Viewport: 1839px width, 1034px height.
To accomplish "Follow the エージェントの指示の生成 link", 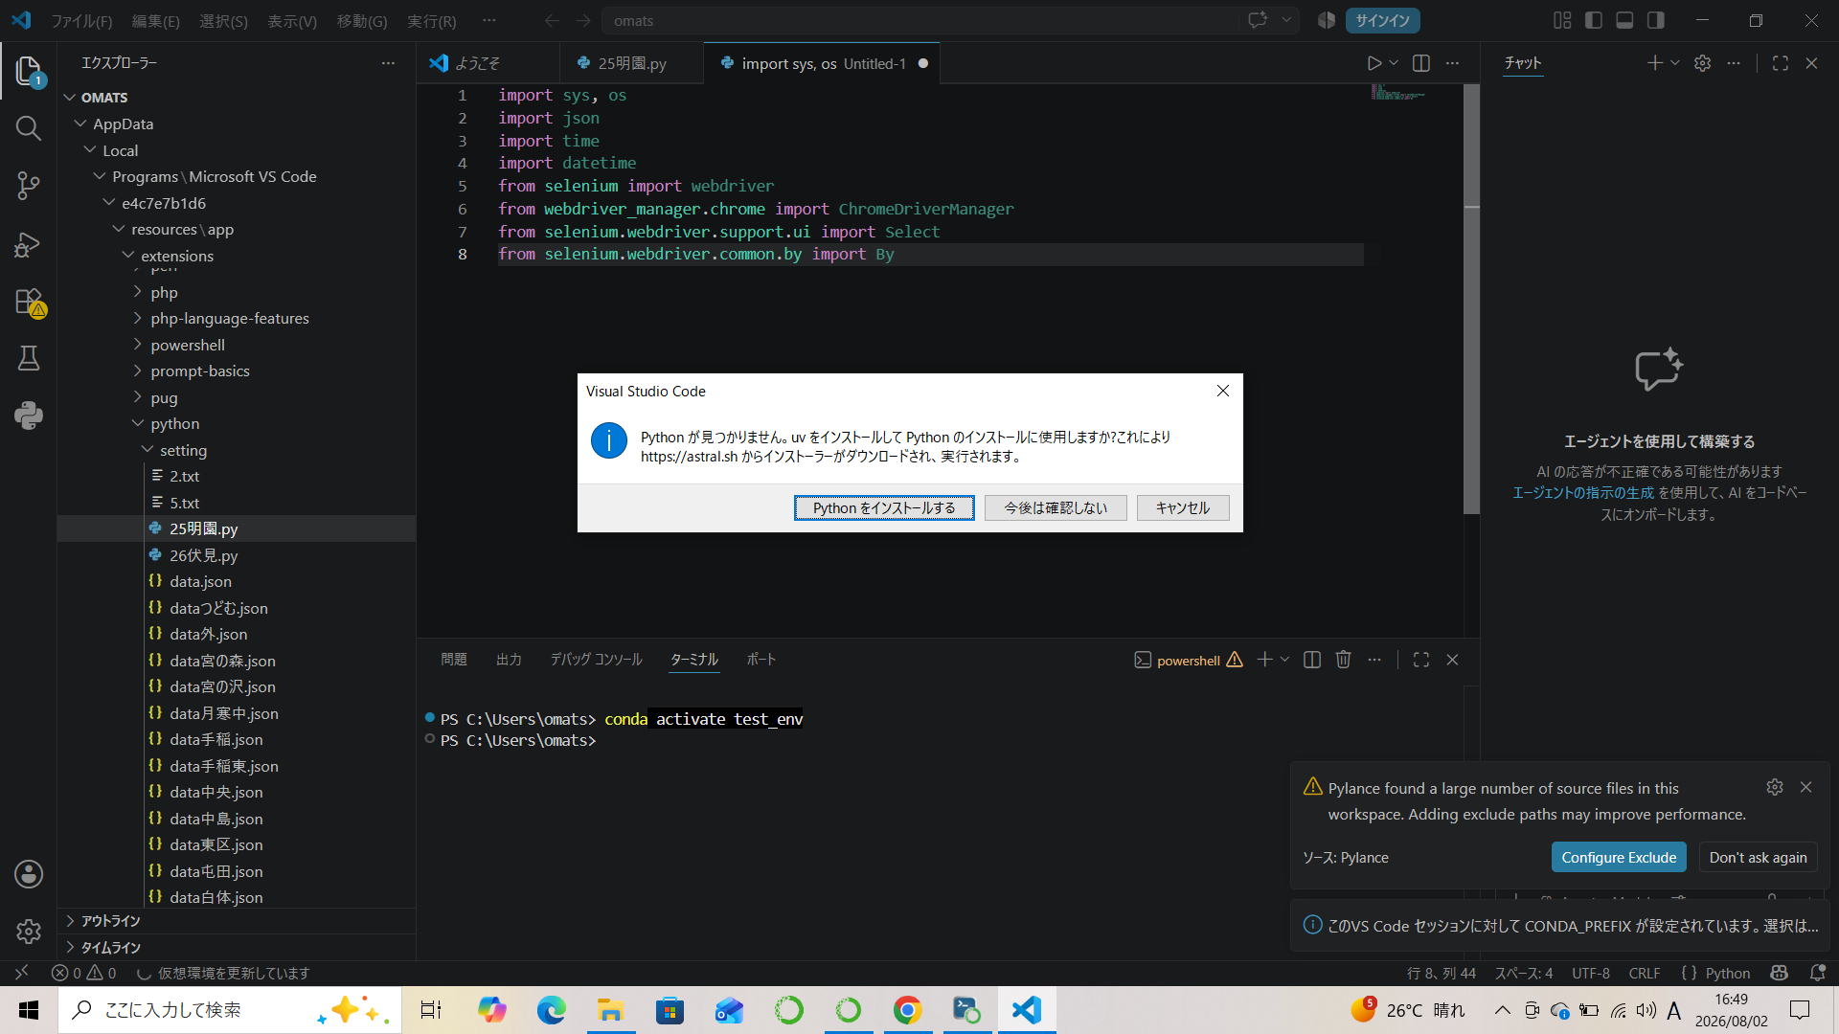I will coord(1583,493).
